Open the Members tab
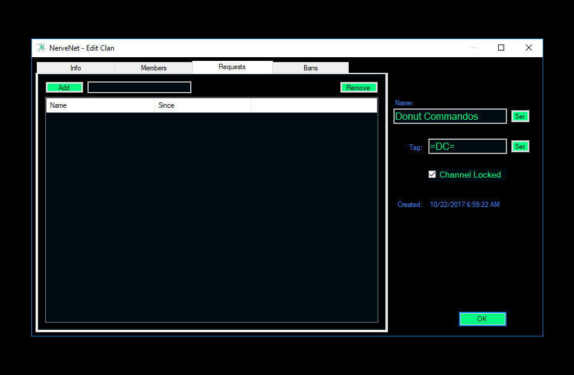The image size is (574, 375). 154,68
